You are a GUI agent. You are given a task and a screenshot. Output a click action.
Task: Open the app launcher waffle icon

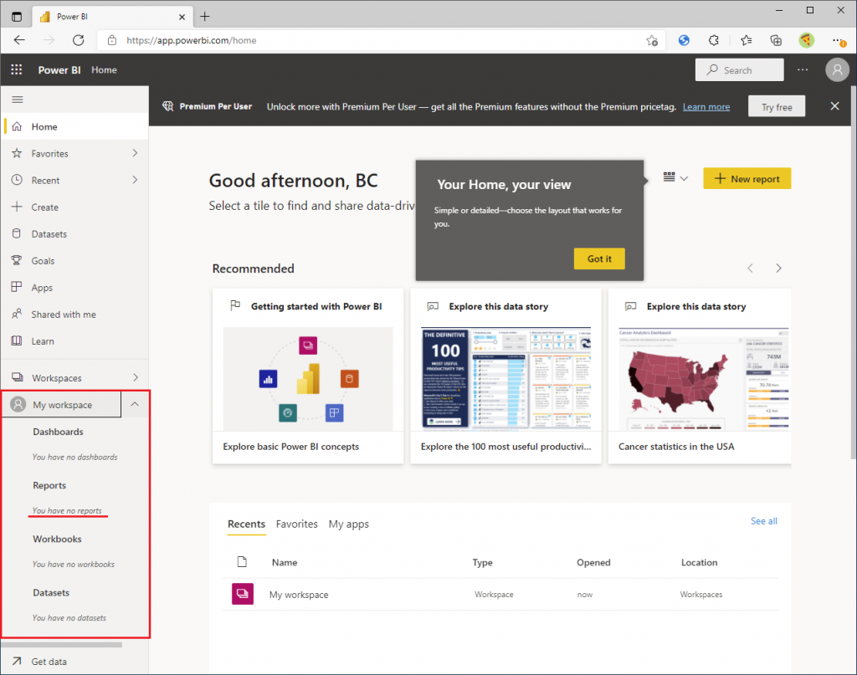(x=17, y=70)
